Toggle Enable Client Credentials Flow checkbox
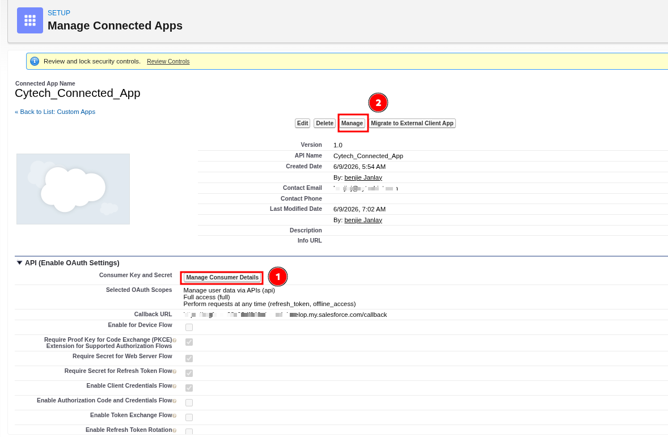 (189, 388)
